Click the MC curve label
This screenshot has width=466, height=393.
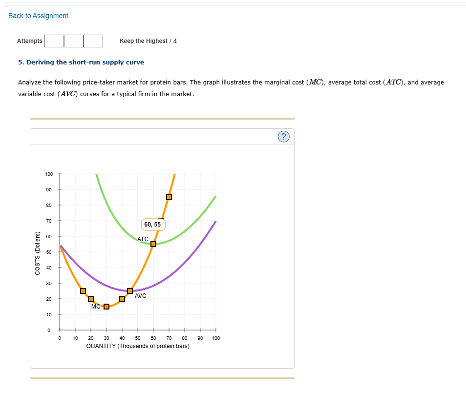pyautogui.click(x=96, y=306)
